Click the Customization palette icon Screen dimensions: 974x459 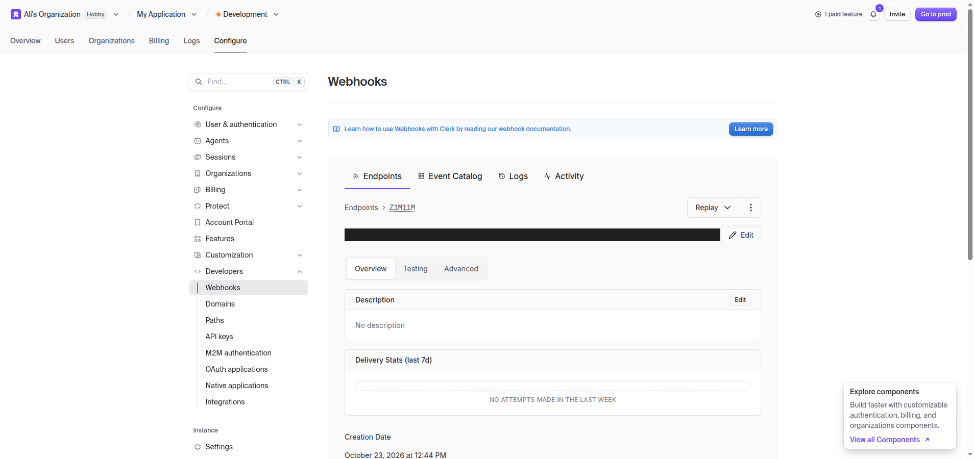point(198,255)
